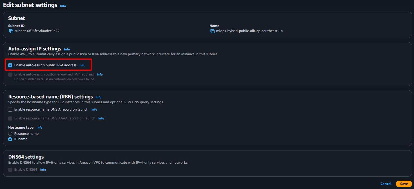Open Info for DNS A record option
414x189 pixels.
coord(94,109)
